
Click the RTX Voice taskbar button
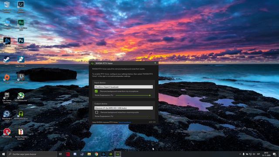(x=118, y=154)
